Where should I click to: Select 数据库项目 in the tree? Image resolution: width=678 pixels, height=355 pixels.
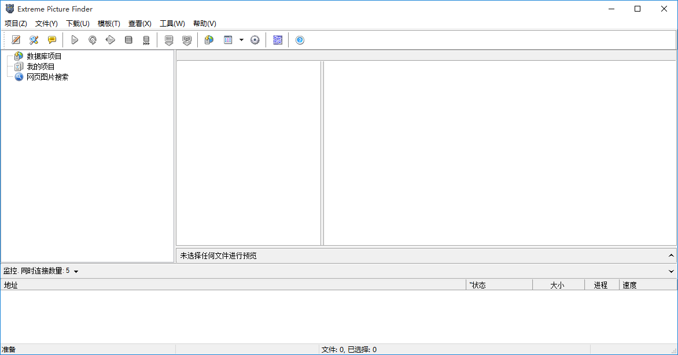coord(44,56)
